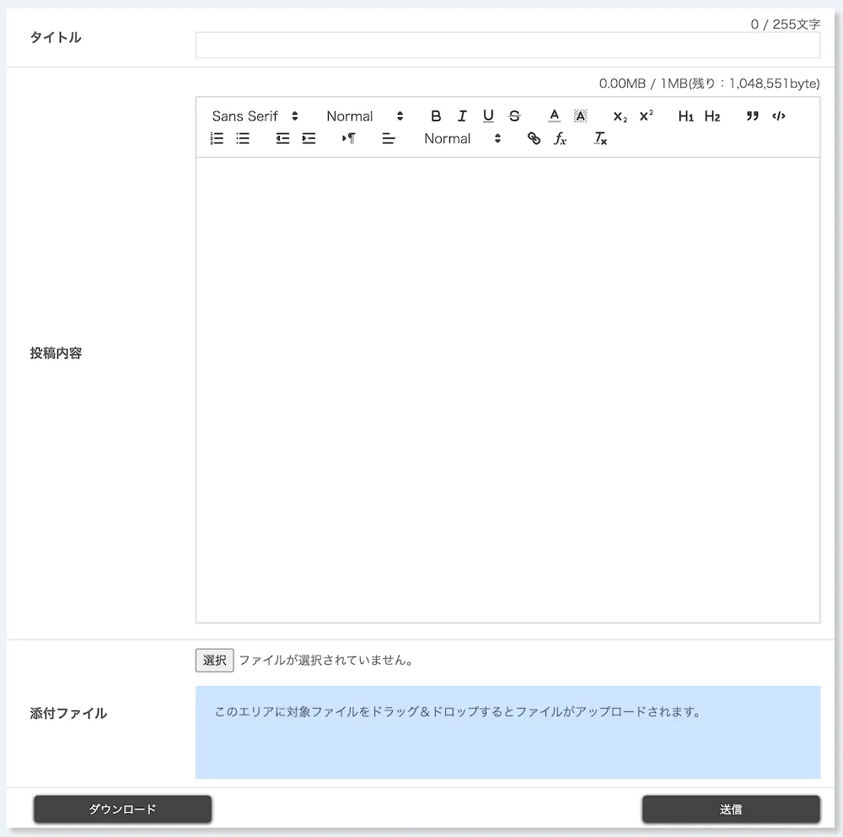Clear text formatting with the Tx icon

click(x=600, y=138)
